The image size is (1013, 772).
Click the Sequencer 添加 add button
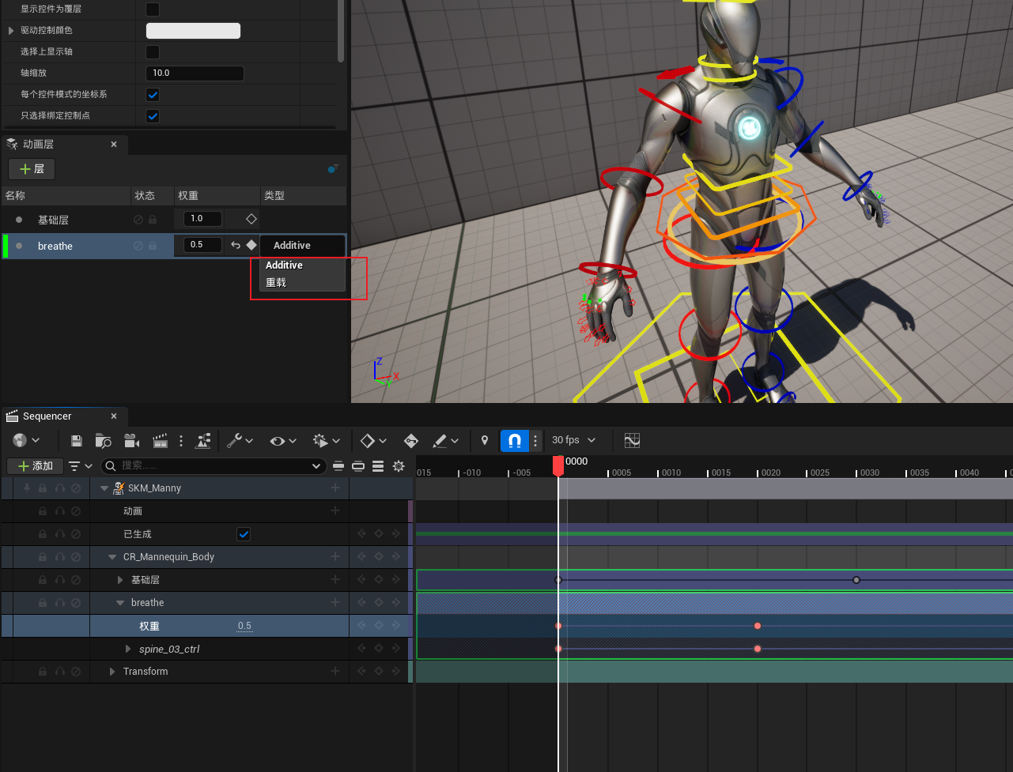coord(34,466)
